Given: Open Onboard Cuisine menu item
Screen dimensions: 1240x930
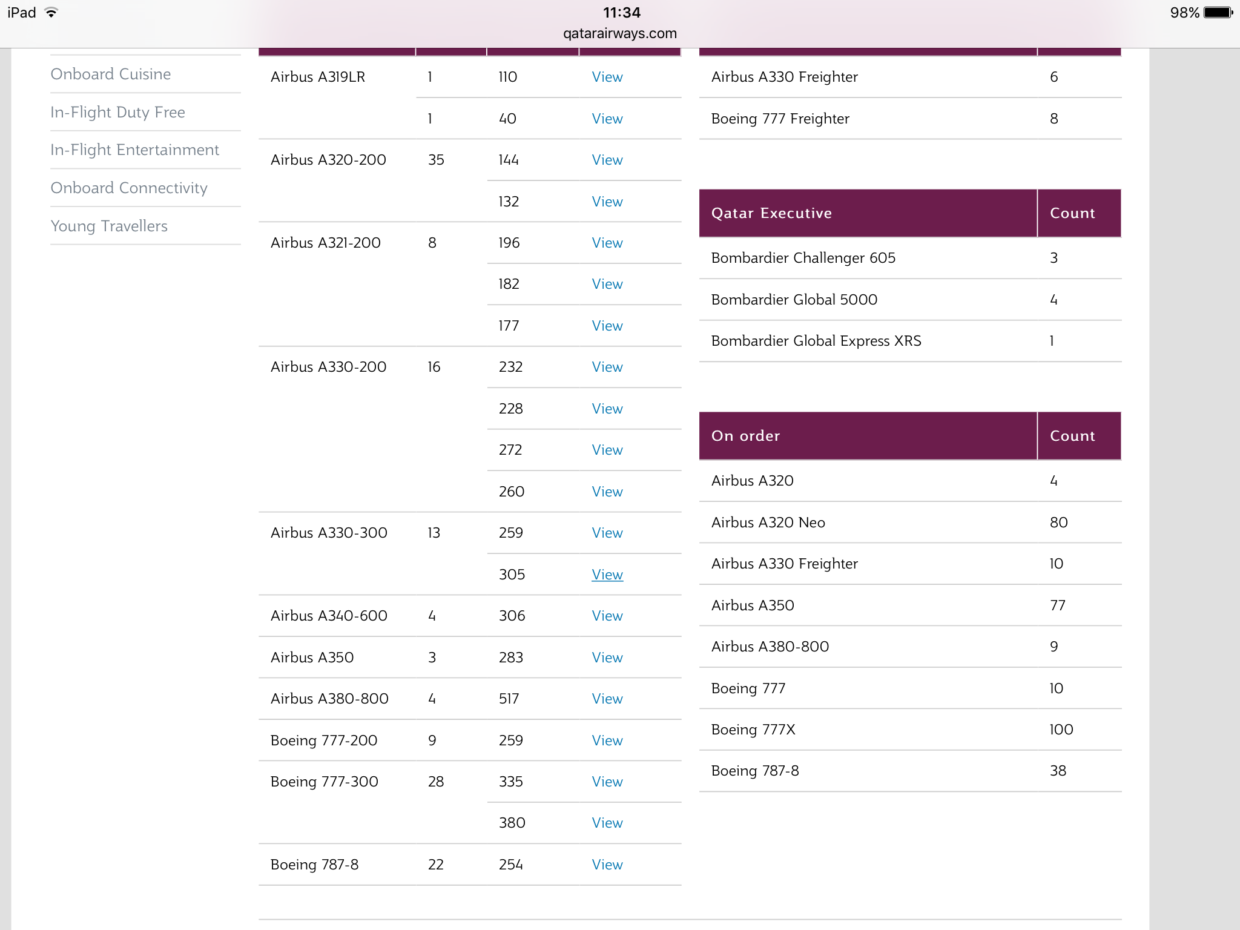Looking at the screenshot, I should [x=111, y=74].
